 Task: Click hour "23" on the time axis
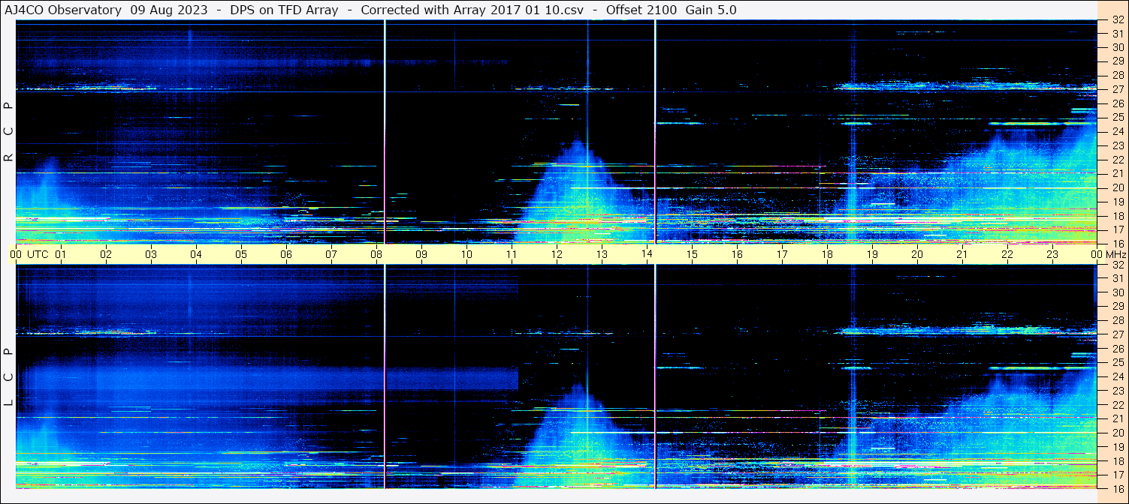pos(1052,254)
